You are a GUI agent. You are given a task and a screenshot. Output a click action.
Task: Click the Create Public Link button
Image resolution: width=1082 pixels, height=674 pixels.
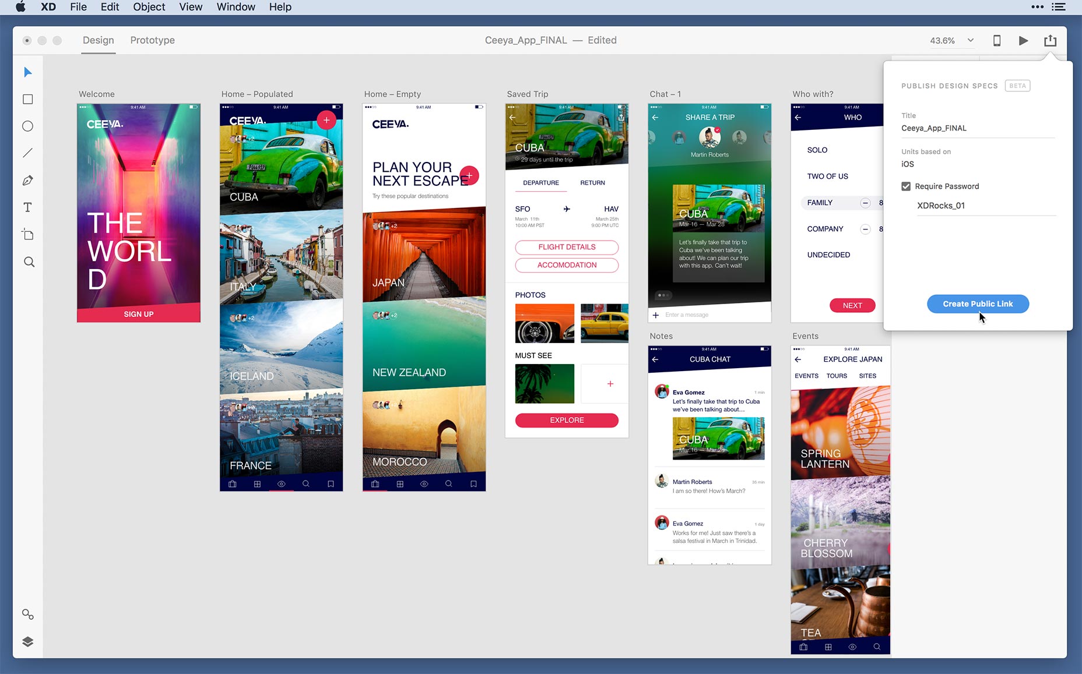tap(978, 304)
